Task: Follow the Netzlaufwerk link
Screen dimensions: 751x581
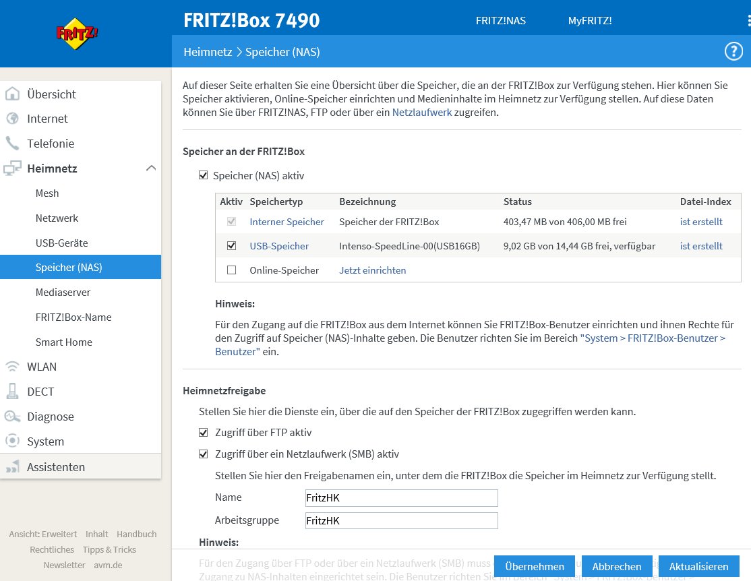Action: click(422, 112)
